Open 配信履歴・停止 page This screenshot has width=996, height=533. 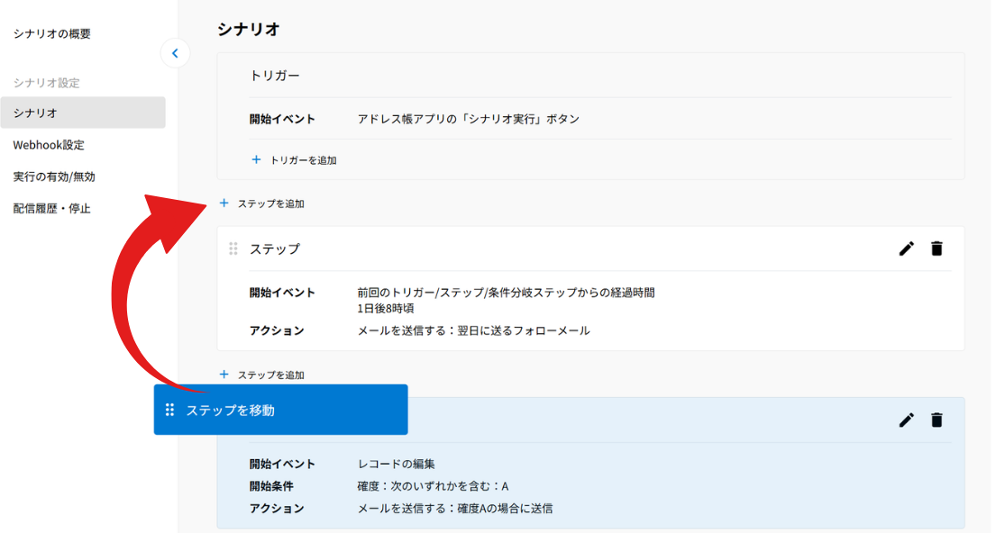[x=52, y=208]
